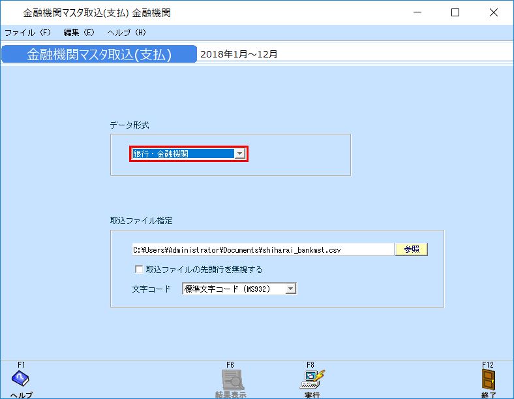The width and height of the screenshot is (514, 399).
Task: Click the 2018年1月〜12月 period text
Action: coord(239,54)
